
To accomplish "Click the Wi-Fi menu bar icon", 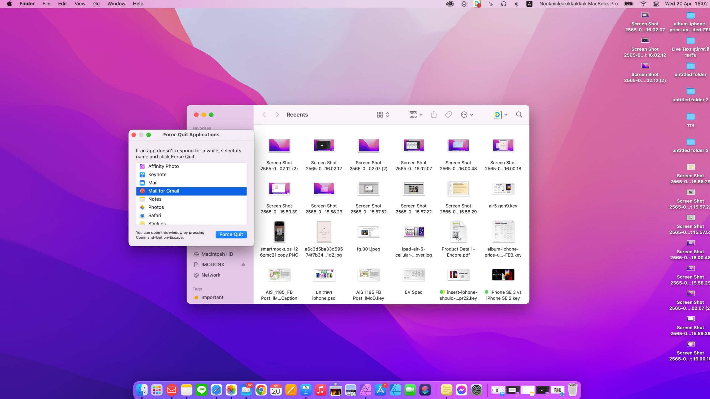I will click(x=643, y=4).
